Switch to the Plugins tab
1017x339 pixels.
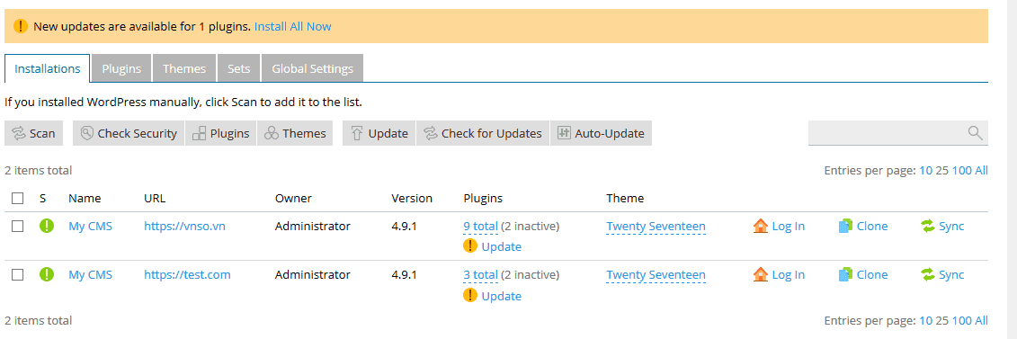pyautogui.click(x=121, y=68)
